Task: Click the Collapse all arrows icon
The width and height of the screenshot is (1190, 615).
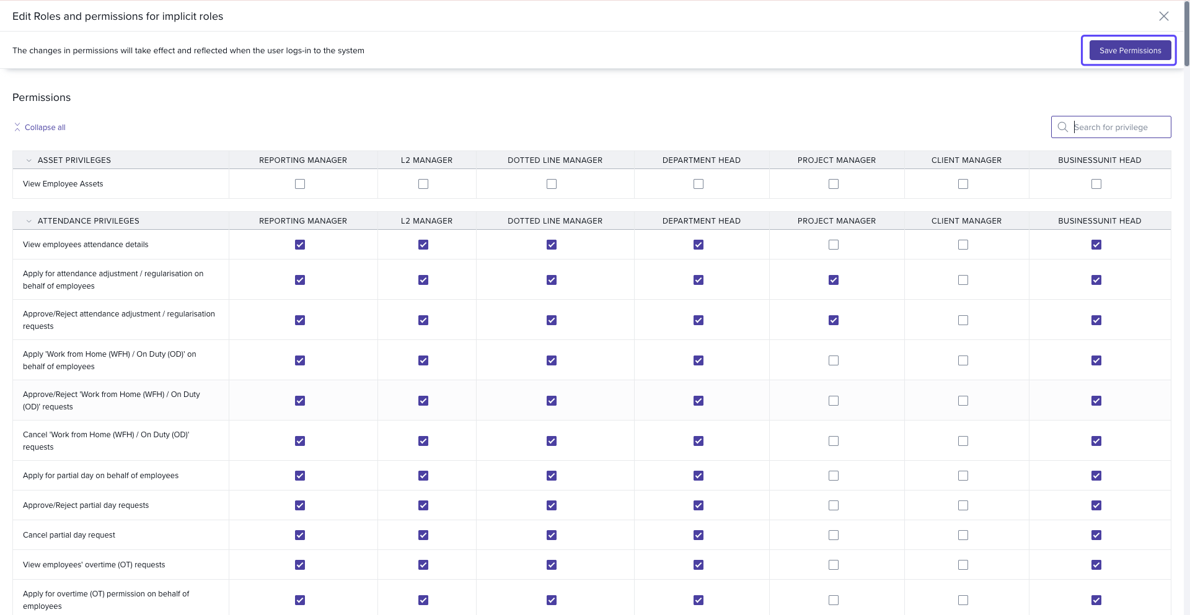Action: click(17, 127)
